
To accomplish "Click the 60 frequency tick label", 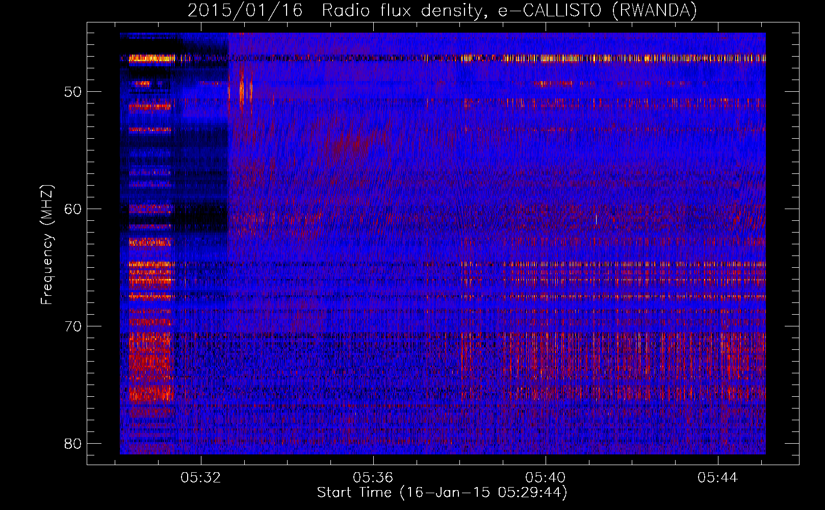I will [73, 210].
